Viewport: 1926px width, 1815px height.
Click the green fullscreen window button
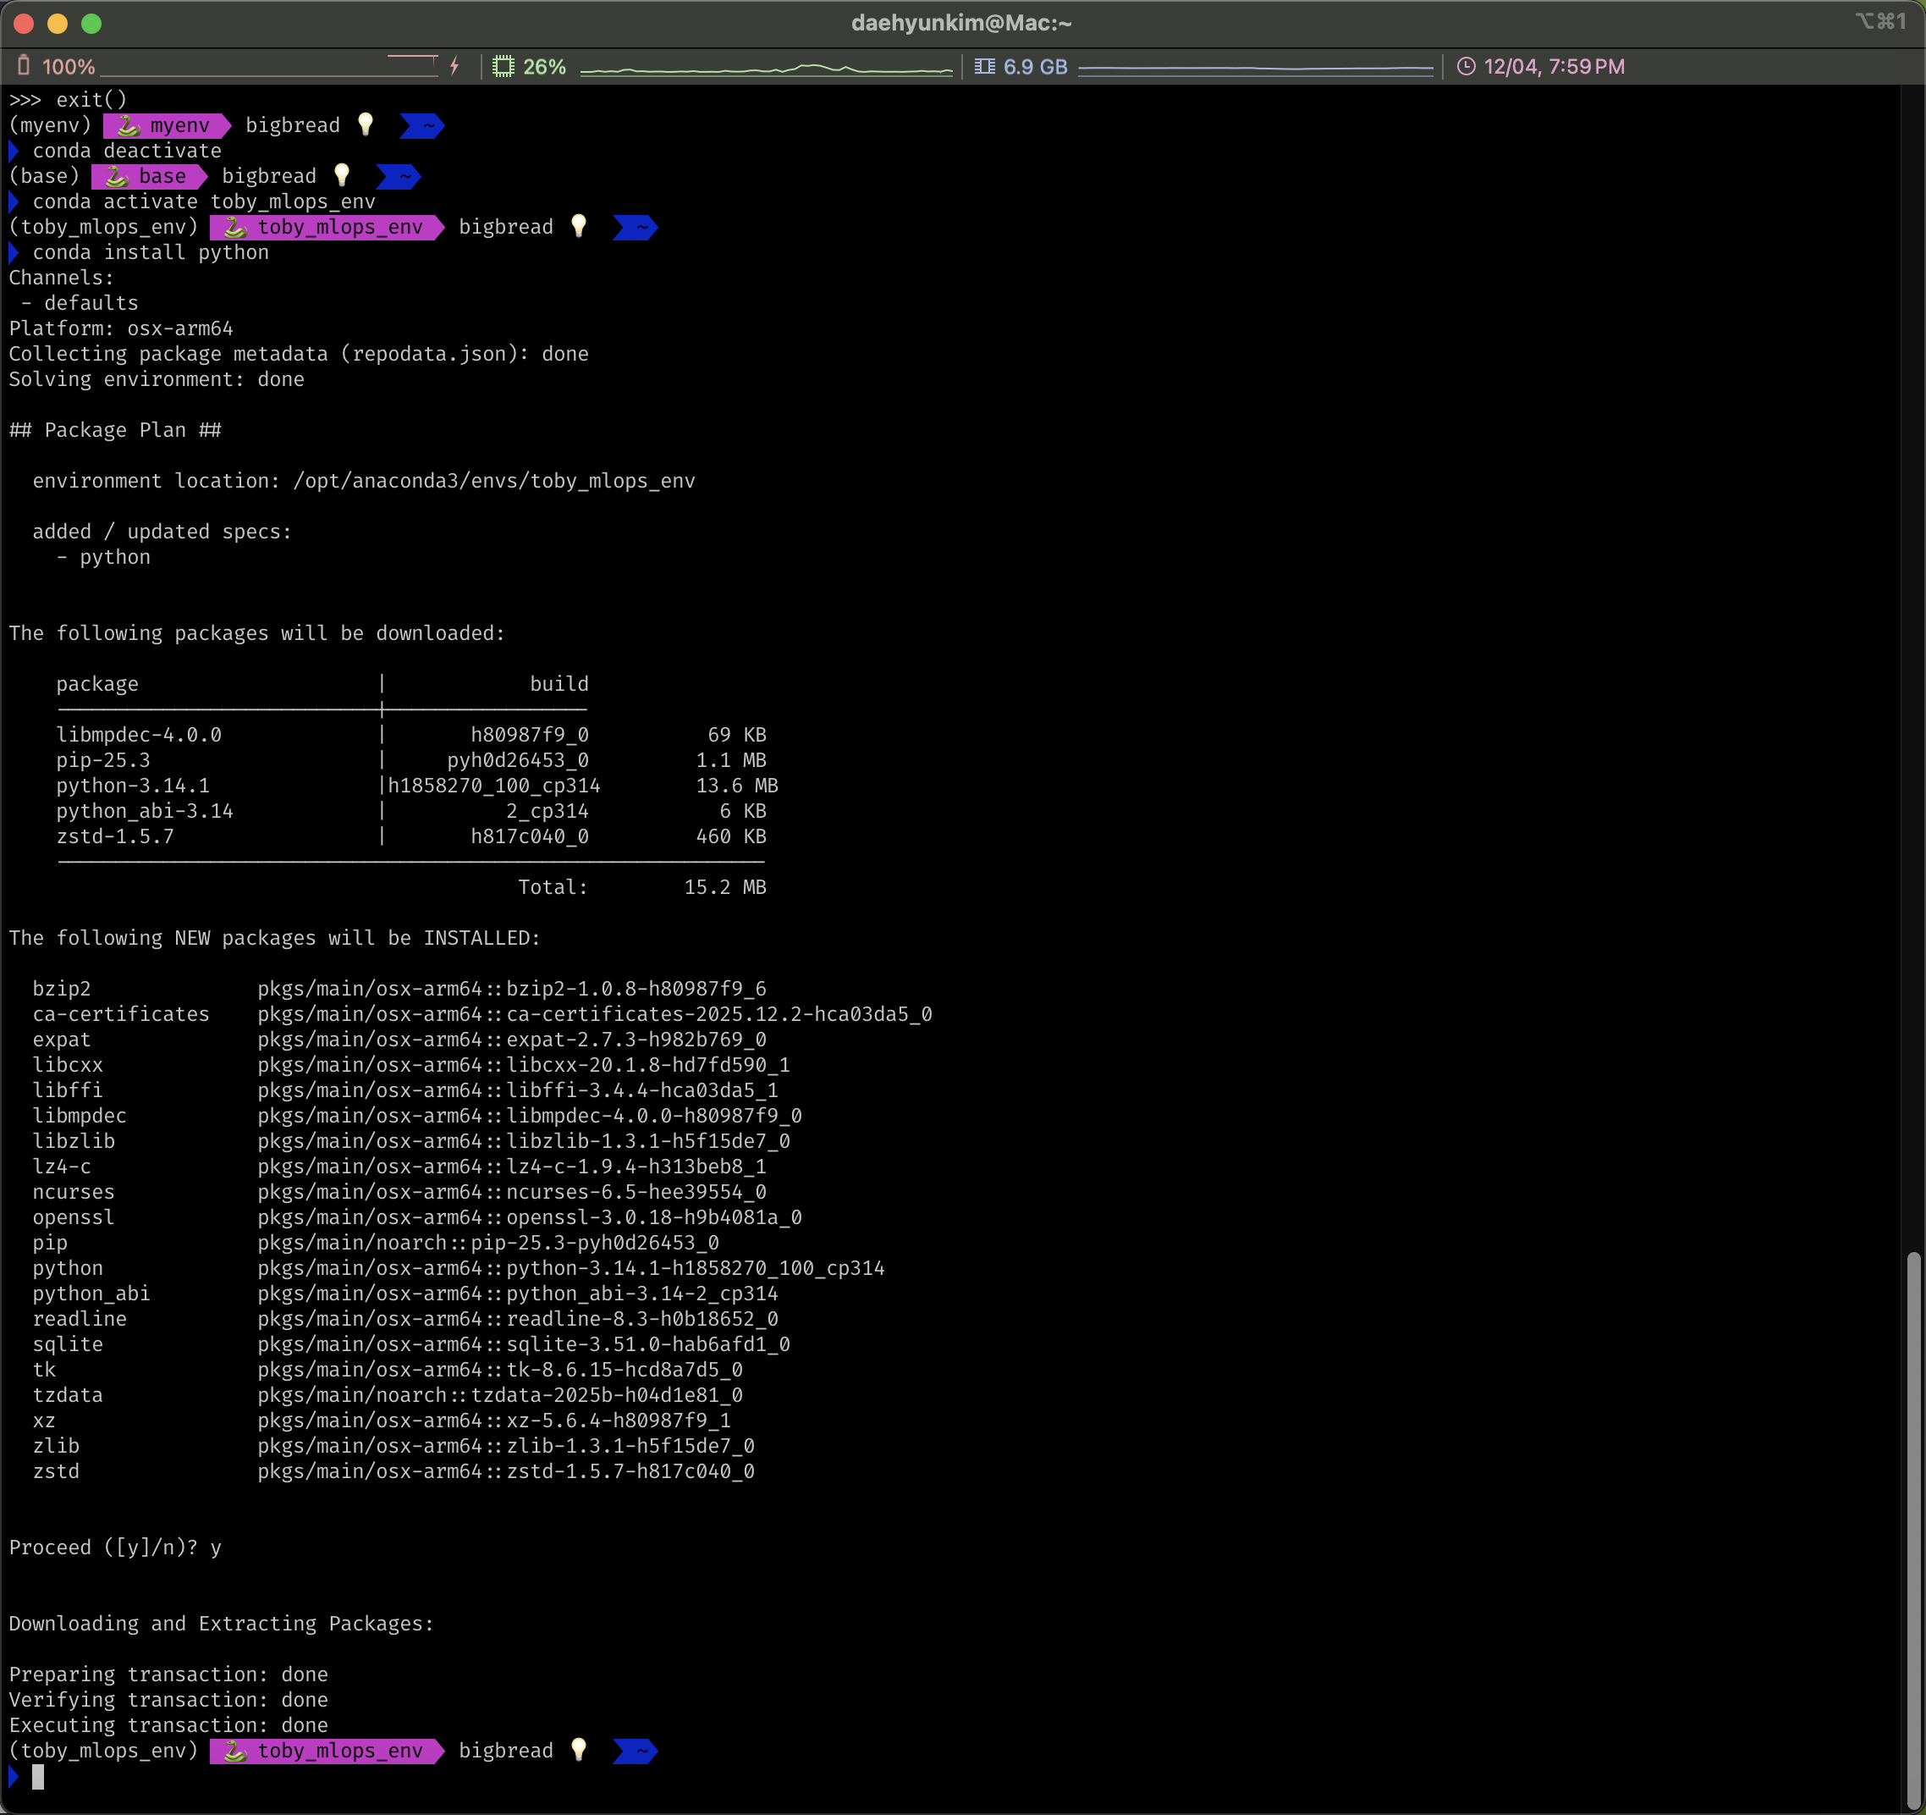[x=91, y=23]
